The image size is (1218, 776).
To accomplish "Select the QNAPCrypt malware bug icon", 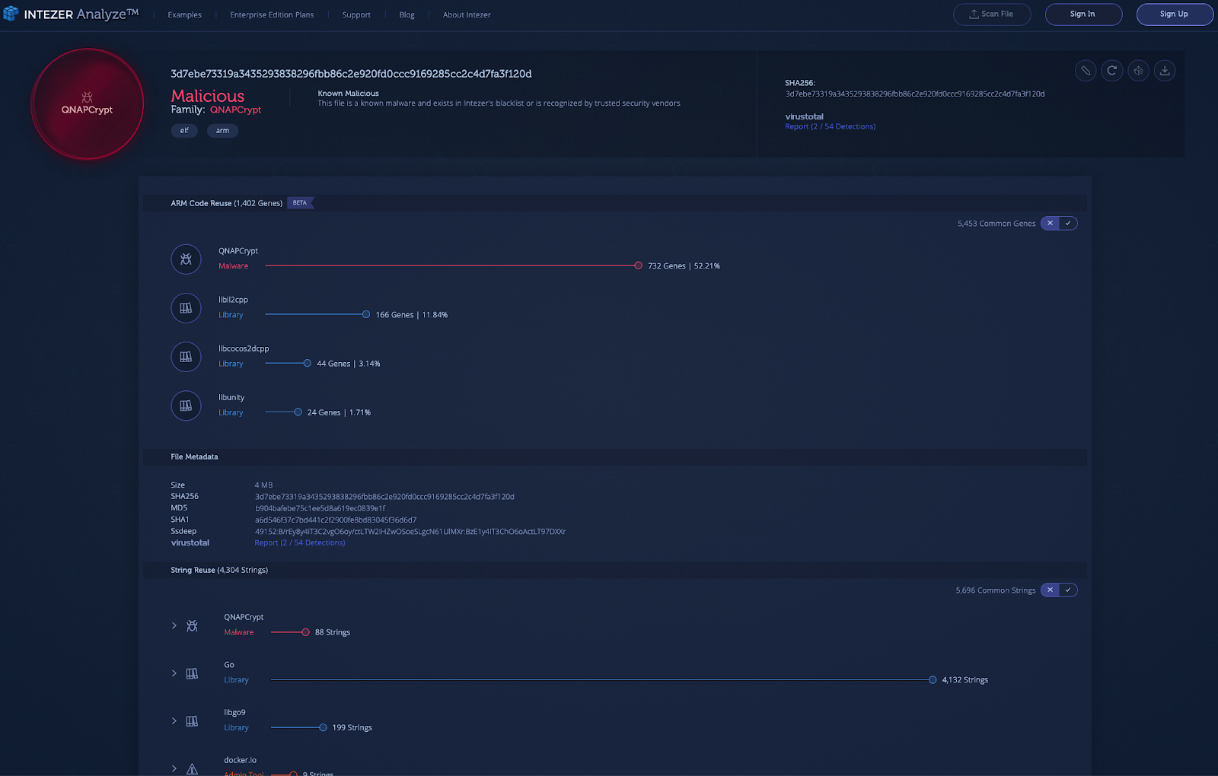I will click(x=186, y=259).
